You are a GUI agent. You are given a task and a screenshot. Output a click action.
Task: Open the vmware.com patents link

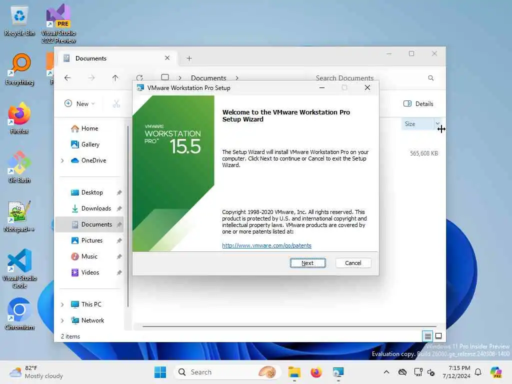(266, 245)
